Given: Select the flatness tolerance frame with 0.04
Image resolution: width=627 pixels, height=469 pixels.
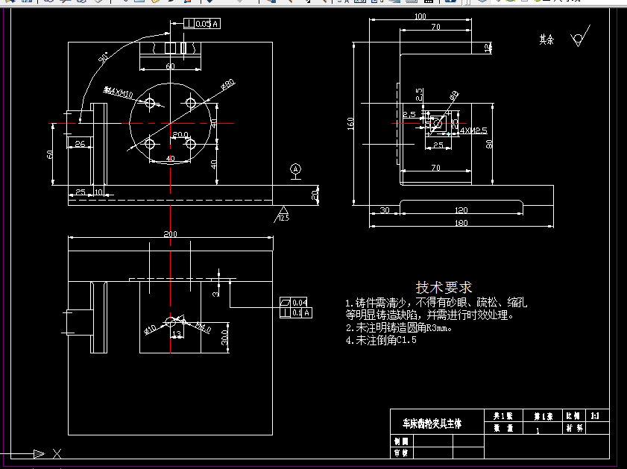Looking at the screenshot, I should [x=294, y=302].
